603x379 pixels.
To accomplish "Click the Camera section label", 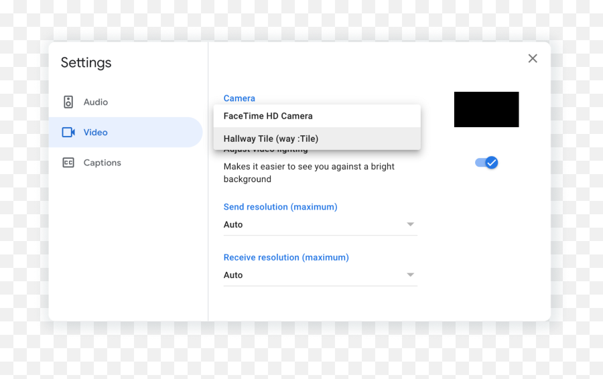I will coord(239,98).
